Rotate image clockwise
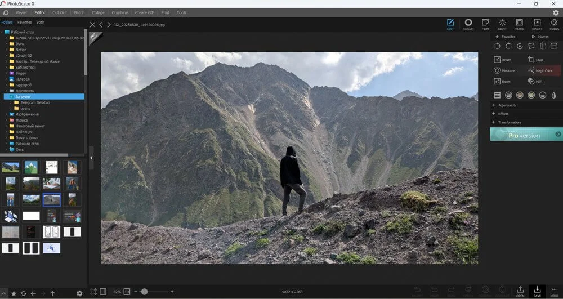 tap(508, 46)
